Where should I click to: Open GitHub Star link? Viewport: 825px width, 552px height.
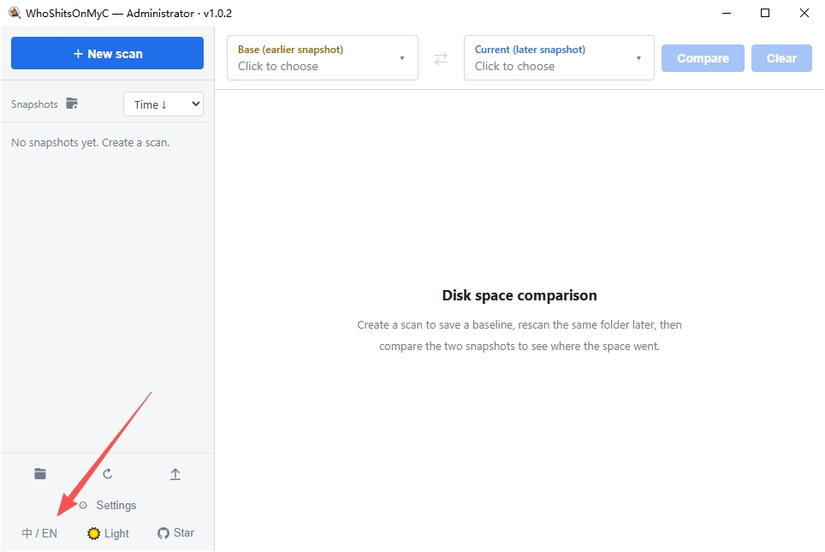(175, 533)
